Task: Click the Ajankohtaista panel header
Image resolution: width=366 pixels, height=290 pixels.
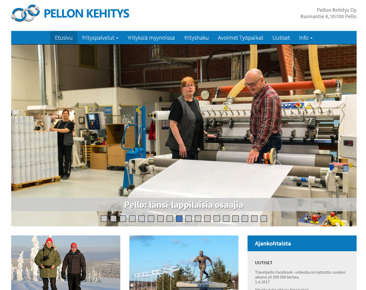Action: click(x=302, y=243)
